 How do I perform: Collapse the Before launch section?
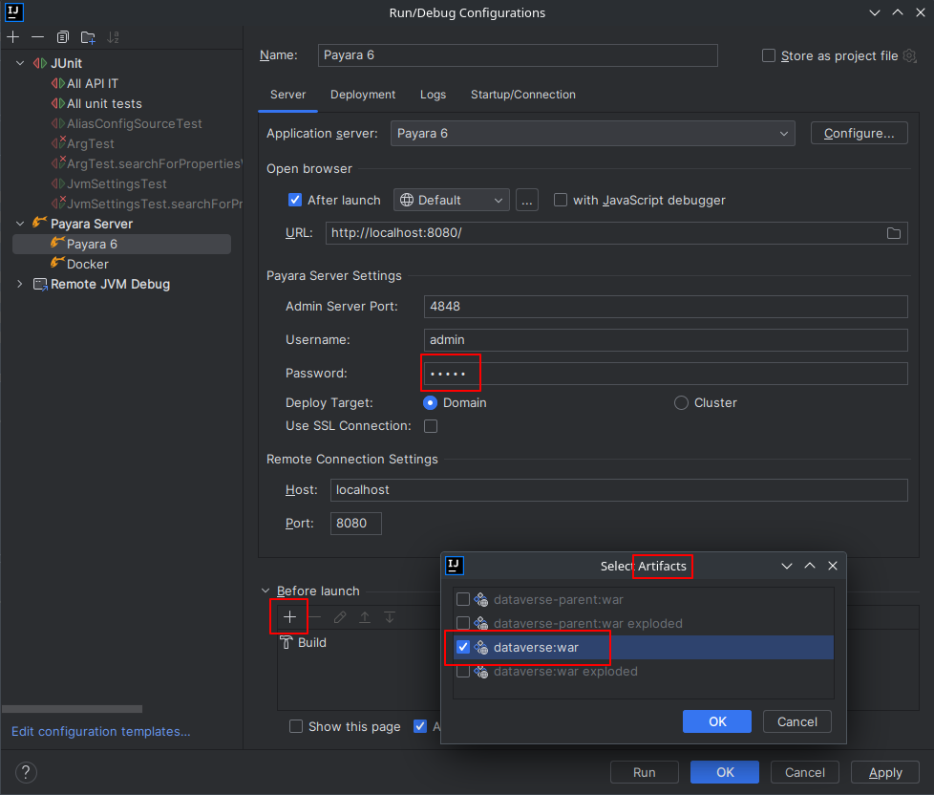tap(265, 591)
